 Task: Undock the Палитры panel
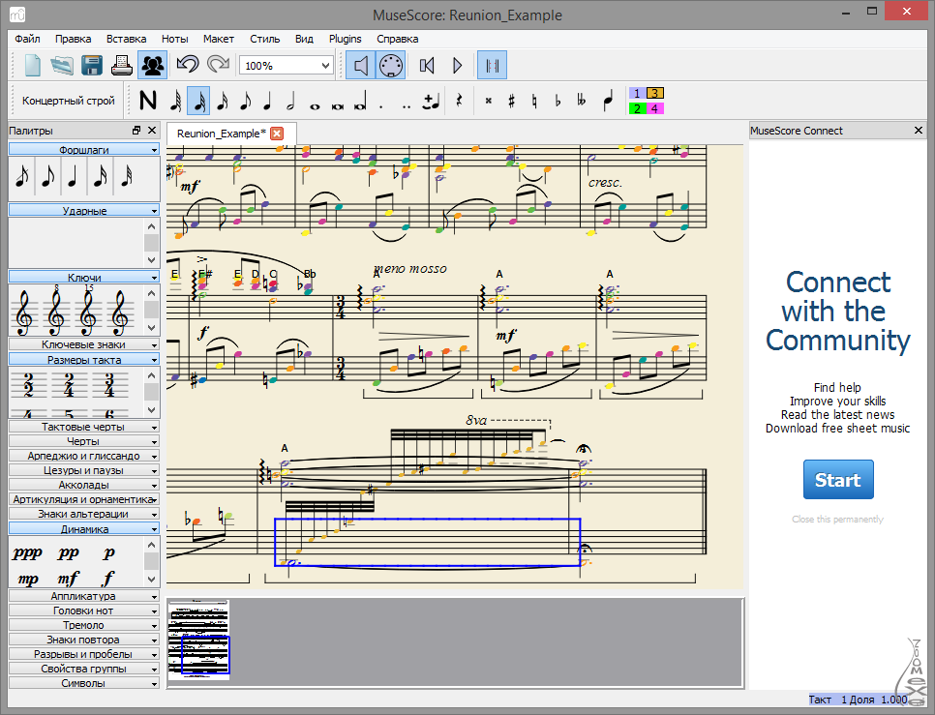[x=136, y=130]
